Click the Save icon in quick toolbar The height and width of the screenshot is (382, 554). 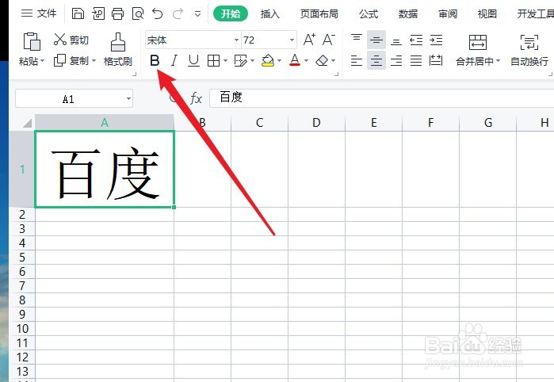coord(78,13)
